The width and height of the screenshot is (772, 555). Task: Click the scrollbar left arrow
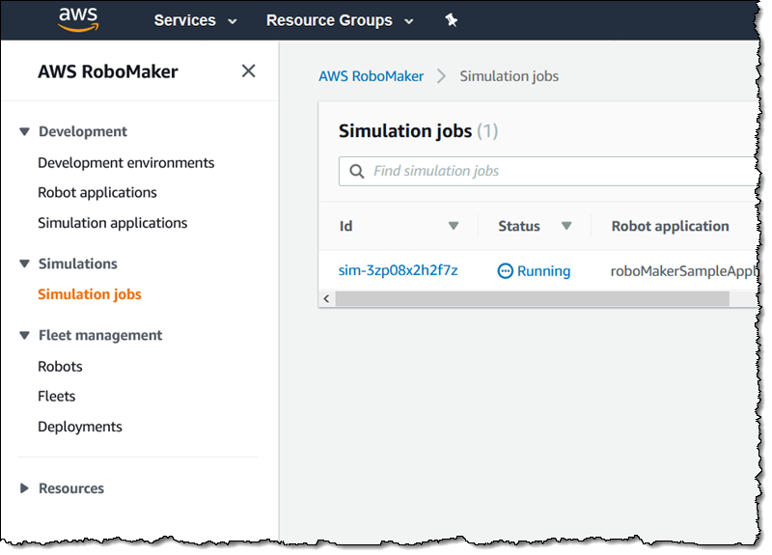pyautogui.click(x=326, y=299)
